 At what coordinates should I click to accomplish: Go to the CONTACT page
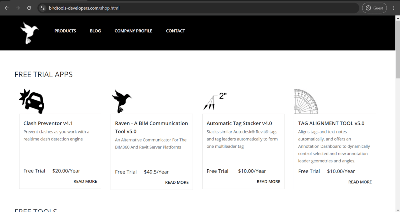(175, 31)
